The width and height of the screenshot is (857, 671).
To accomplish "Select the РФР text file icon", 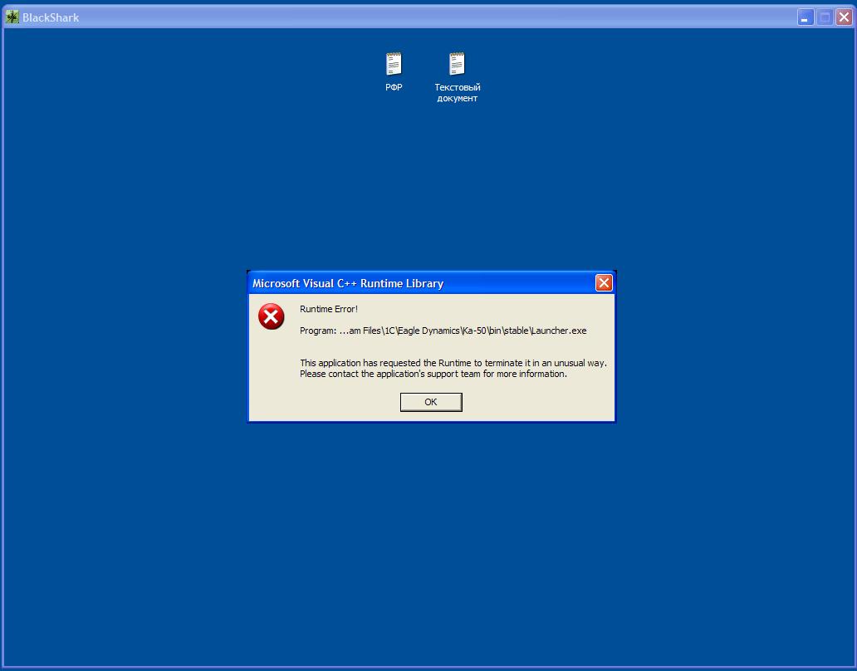I will click(394, 64).
